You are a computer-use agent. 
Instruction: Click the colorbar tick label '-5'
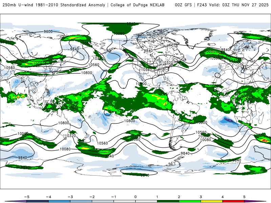[x=27, y=197]
